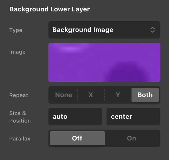Viewport: 169px width, 160px height.
Task: Click the light streak in image preview
Action: 71,48
